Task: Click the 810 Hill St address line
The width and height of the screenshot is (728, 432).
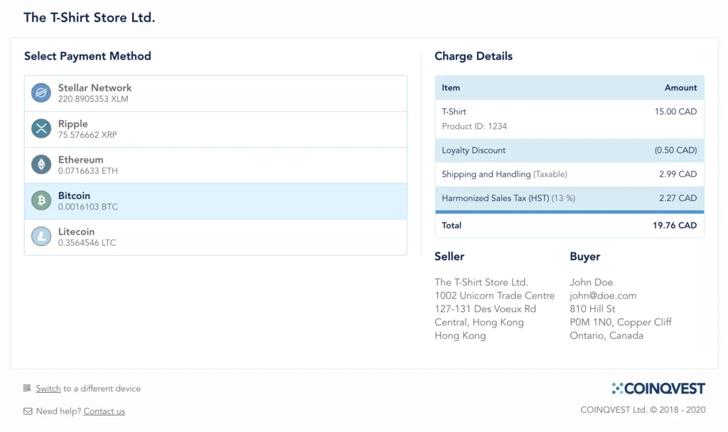Action: tap(592, 309)
